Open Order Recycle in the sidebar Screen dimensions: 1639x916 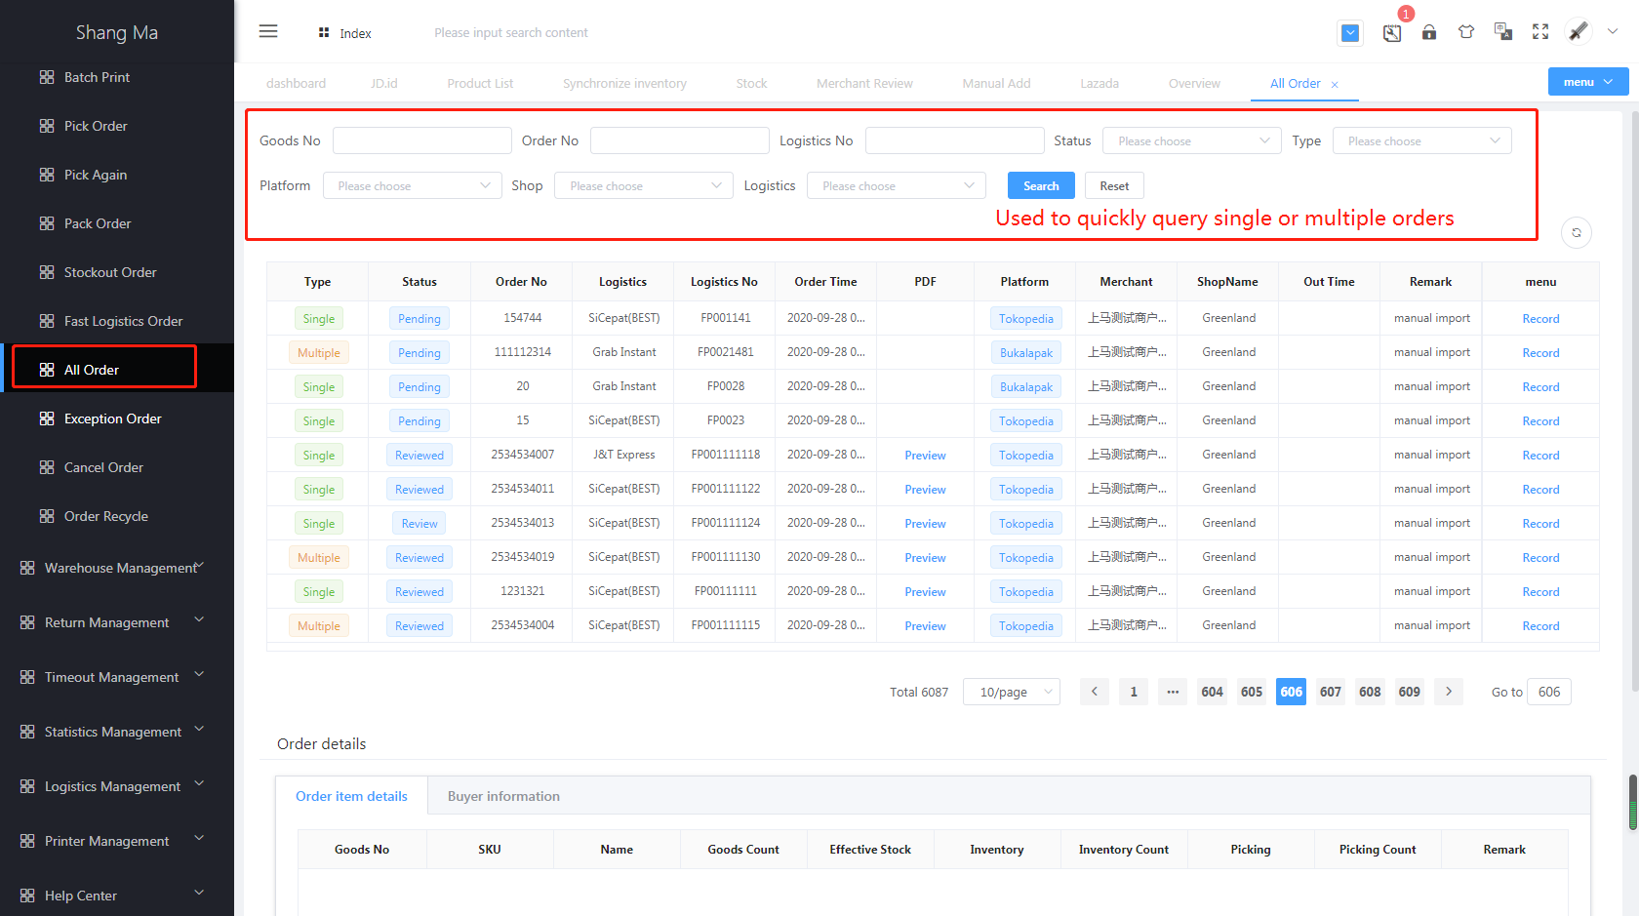(105, 516)
